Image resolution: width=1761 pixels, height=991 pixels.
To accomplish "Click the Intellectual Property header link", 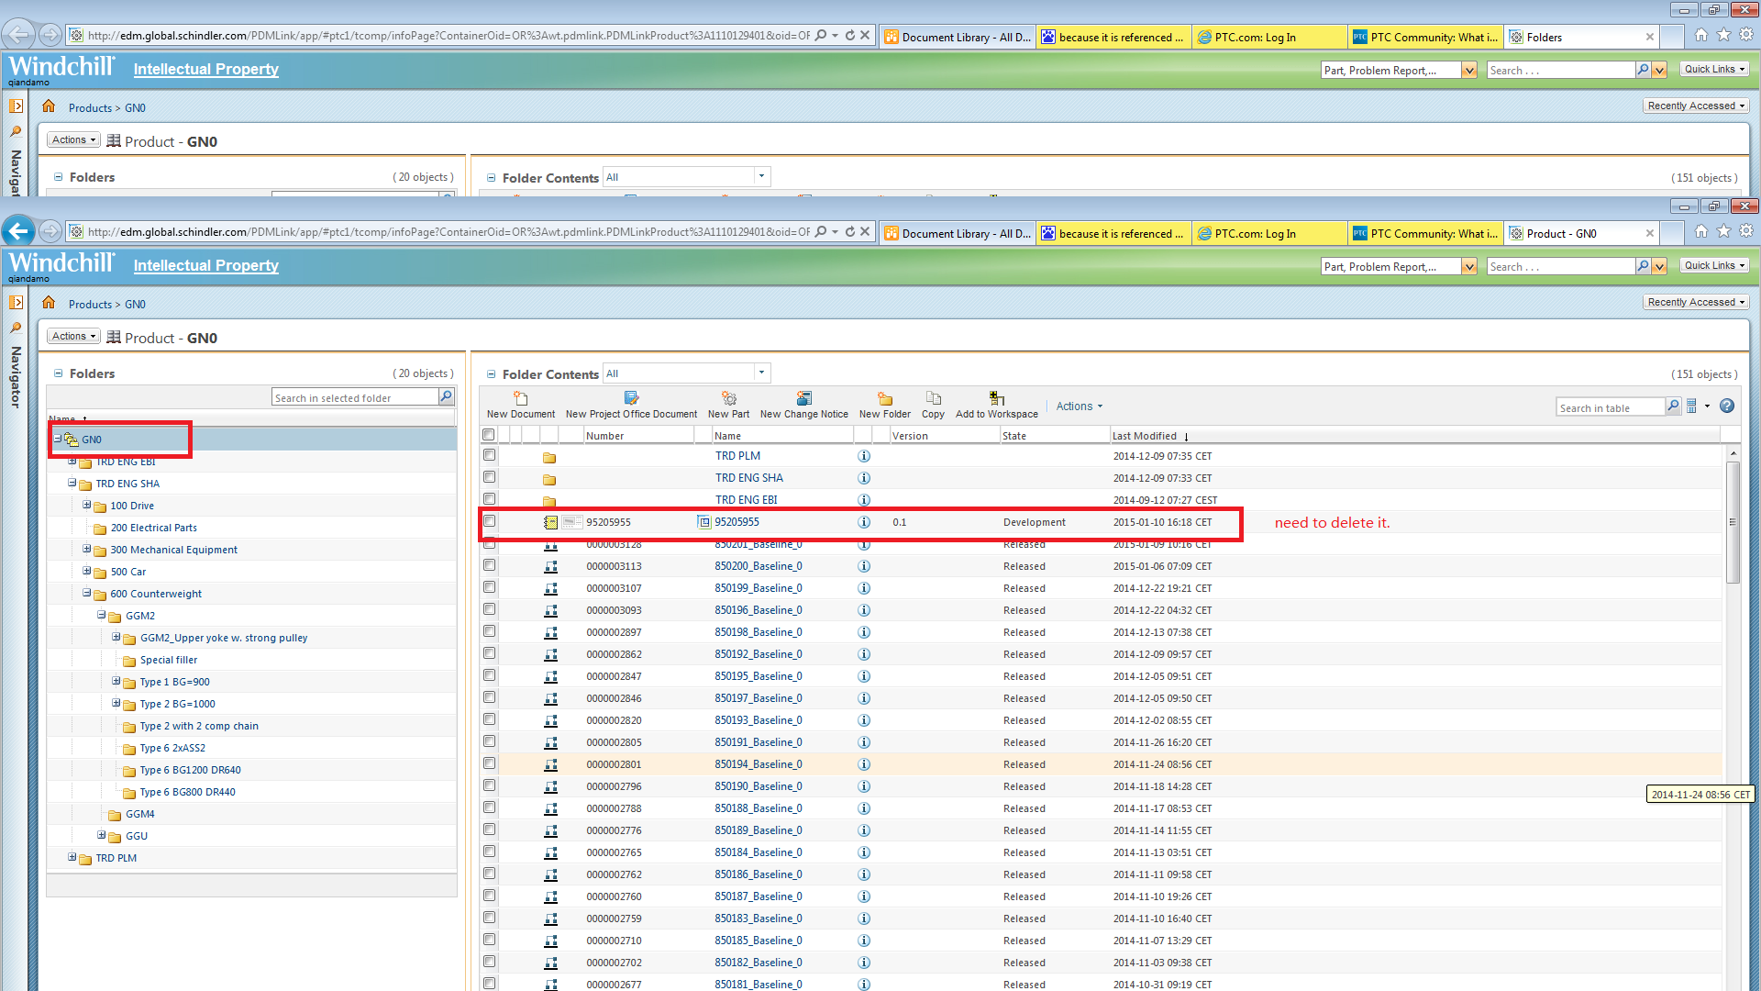I will point(205,265).
